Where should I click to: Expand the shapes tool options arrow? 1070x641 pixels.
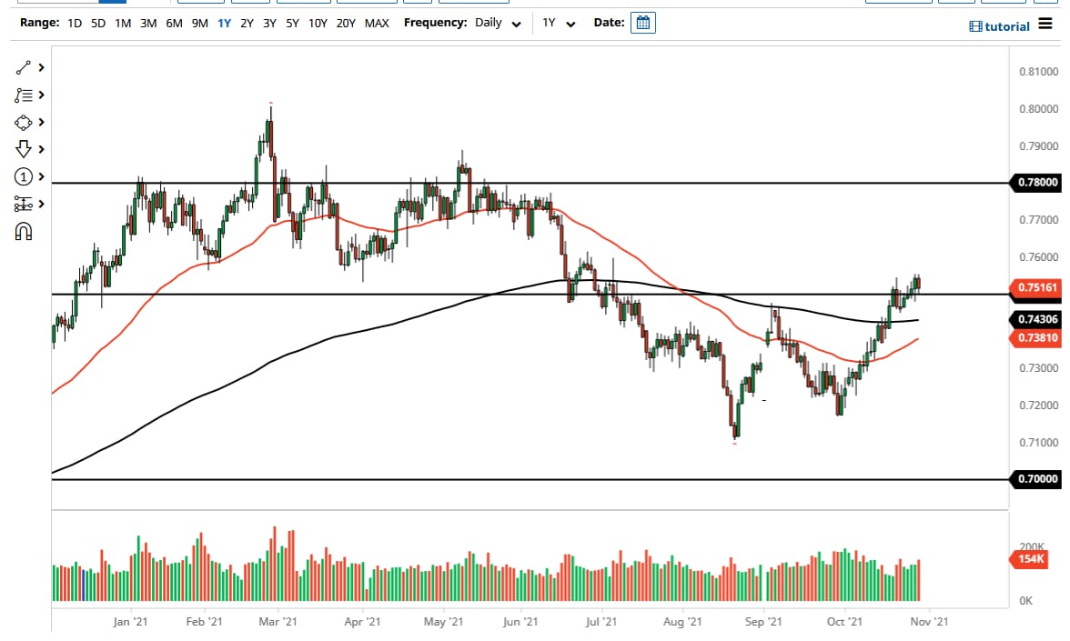(42, 122)
